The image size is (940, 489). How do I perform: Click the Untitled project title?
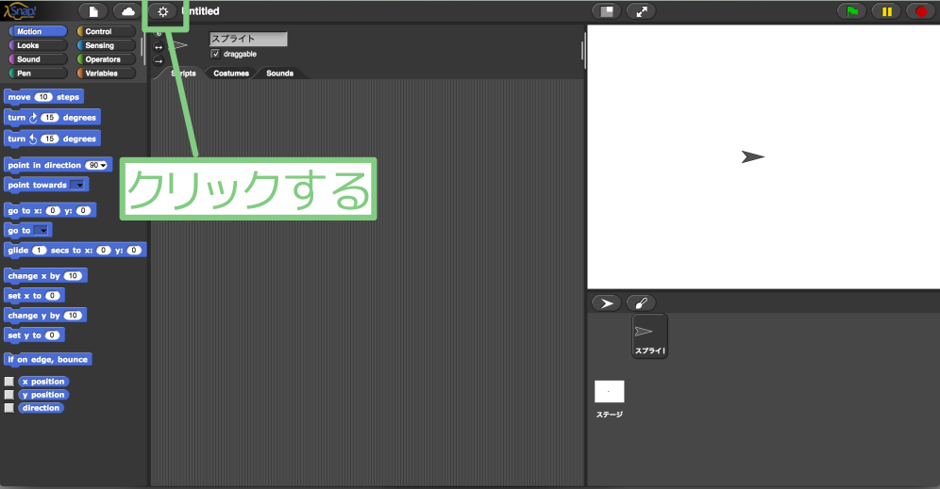pos(201,11)
